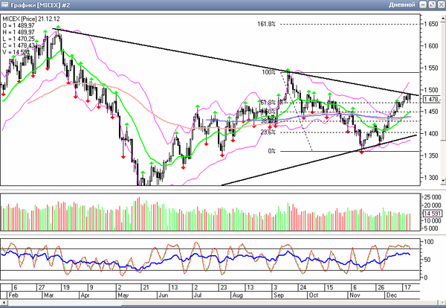This screenshot has width=446, height=308.
Task: Click the Dec month label on time axis
Action: (x=392, y=295)
